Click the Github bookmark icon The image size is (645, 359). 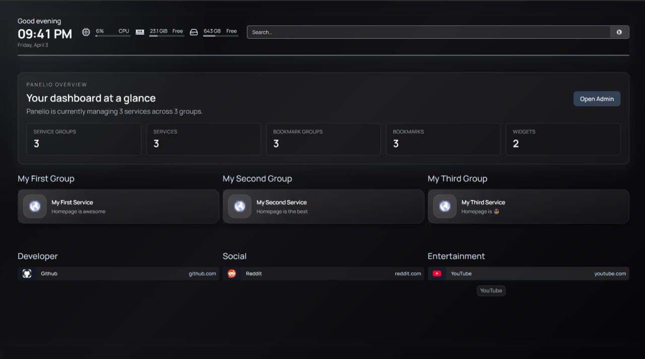tap(26, 273)
